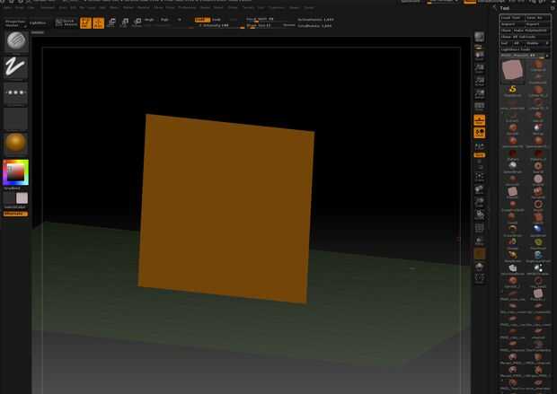
Task: Toggle the Persp perspective icon
Action: pyautogui.click(x=479, y=106)
